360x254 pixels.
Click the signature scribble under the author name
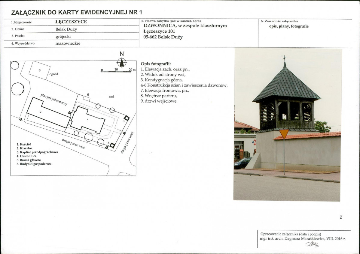312,244
